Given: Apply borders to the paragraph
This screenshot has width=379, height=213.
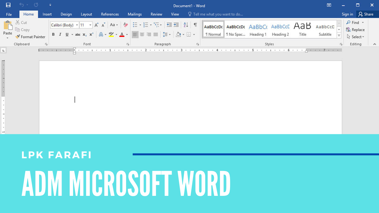Looking at the screenshot, I should [x=189, y=35].
